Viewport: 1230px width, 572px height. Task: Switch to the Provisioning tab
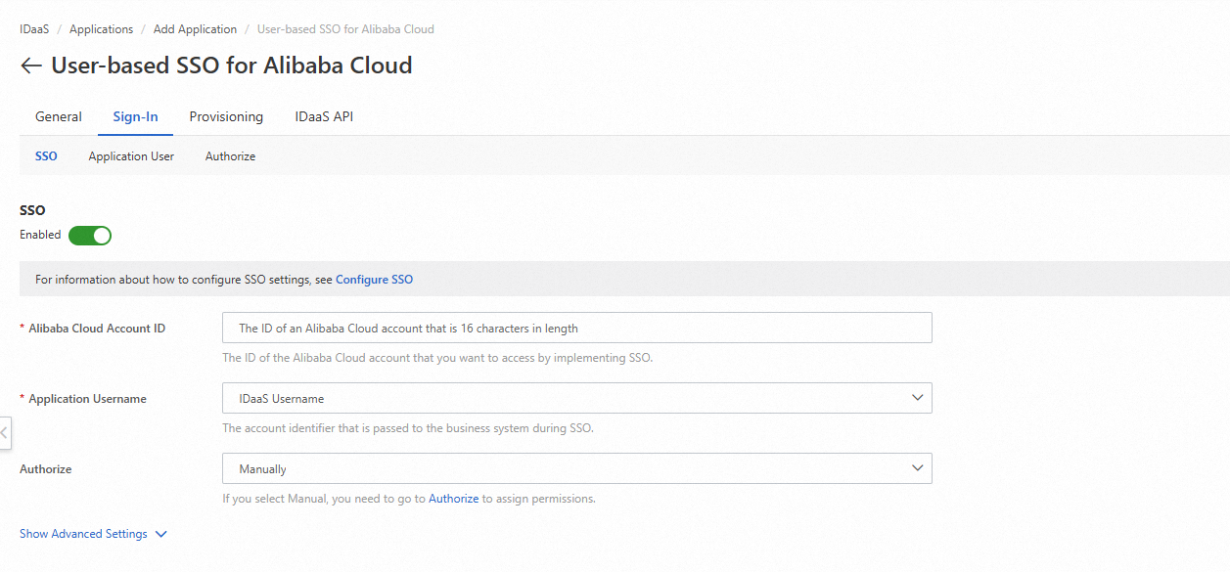coord(226,116)
